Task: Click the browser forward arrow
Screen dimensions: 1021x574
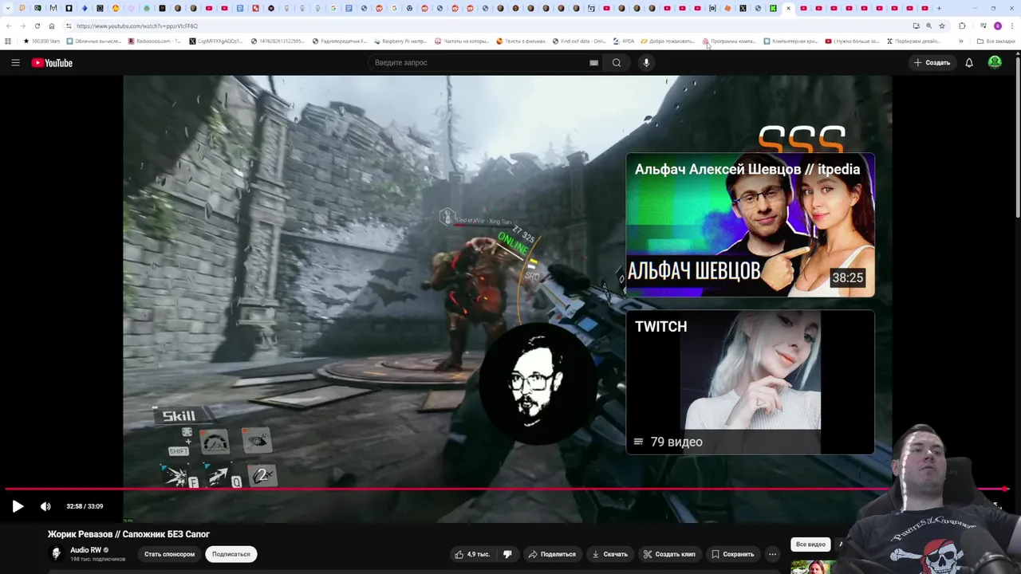Action: pos(22,26)
